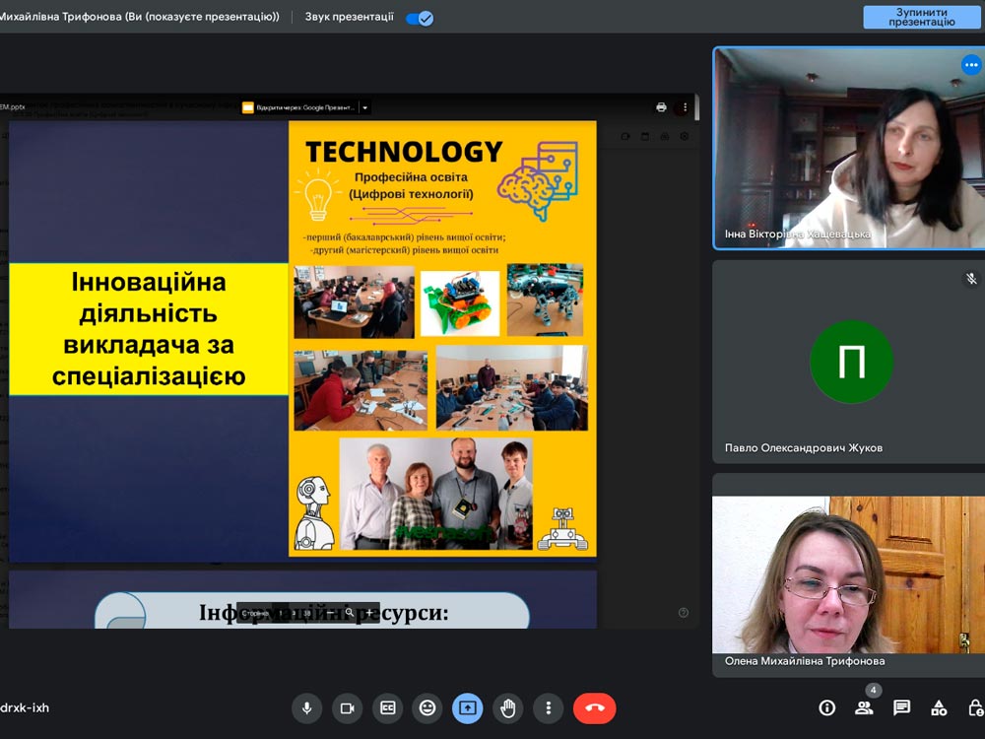
Task: Print the document using the printer icon
Action: [x=661, y=107]
